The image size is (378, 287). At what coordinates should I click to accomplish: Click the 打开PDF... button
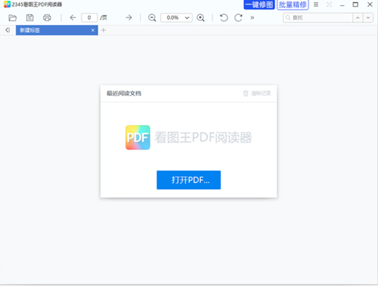(189, 180)
